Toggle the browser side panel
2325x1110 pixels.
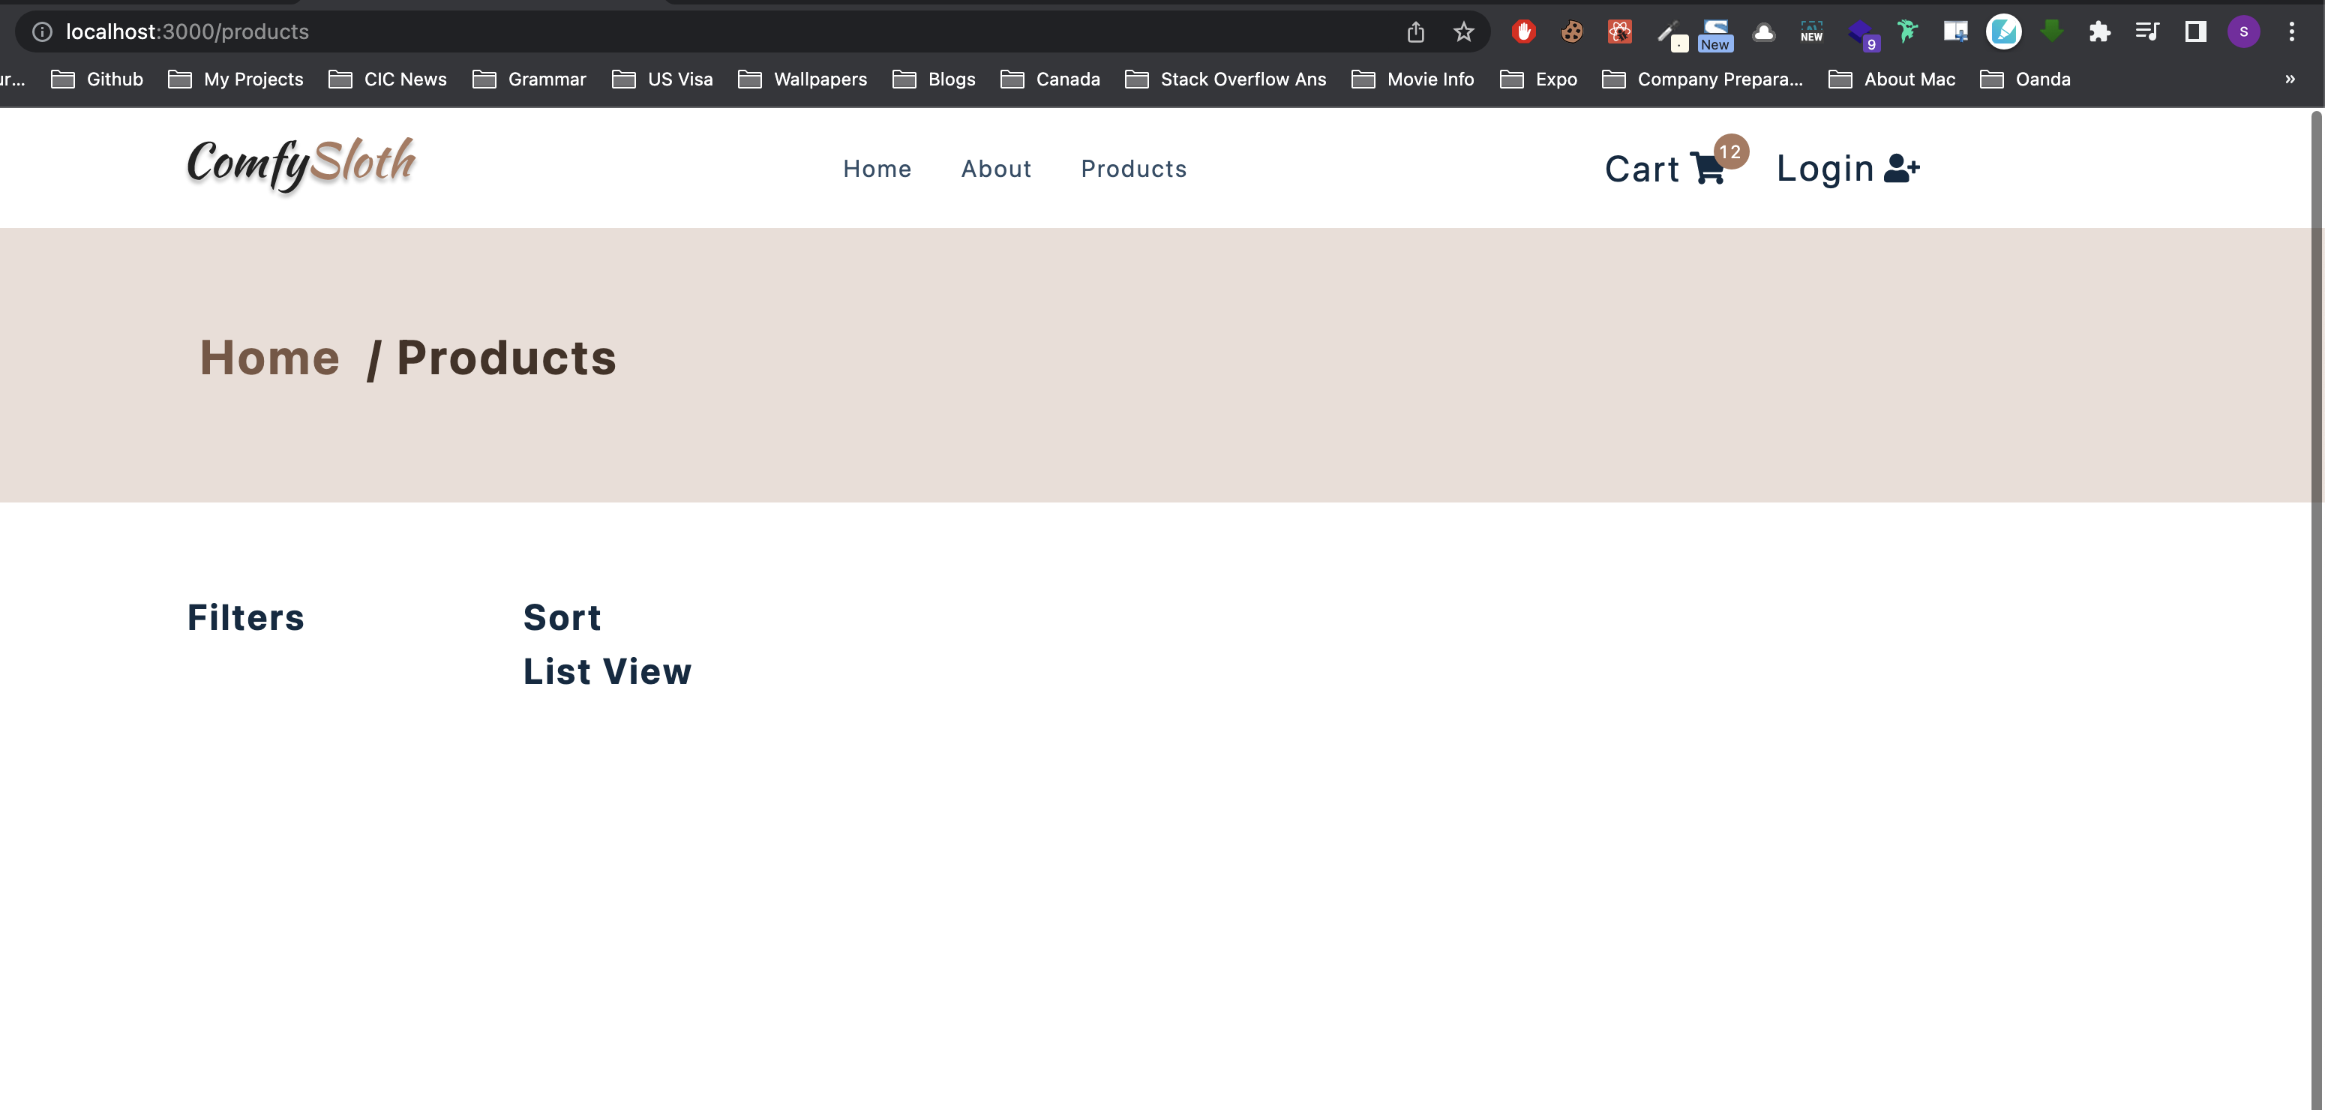click(2195, 32)
